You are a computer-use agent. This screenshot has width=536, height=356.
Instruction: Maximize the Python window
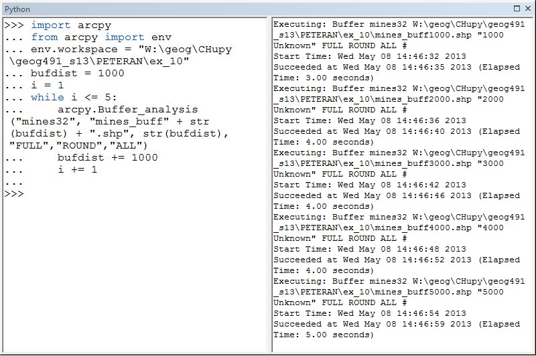click(517, 9)
